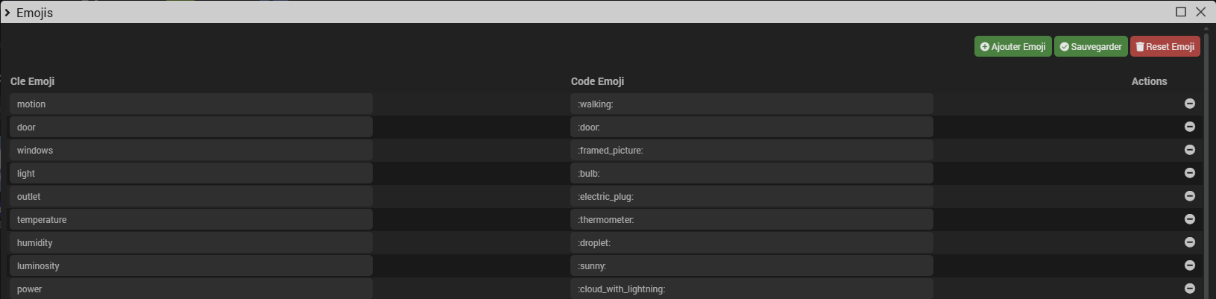
Task: Maximize the Emojis window
Action: tap(1181, 12)
